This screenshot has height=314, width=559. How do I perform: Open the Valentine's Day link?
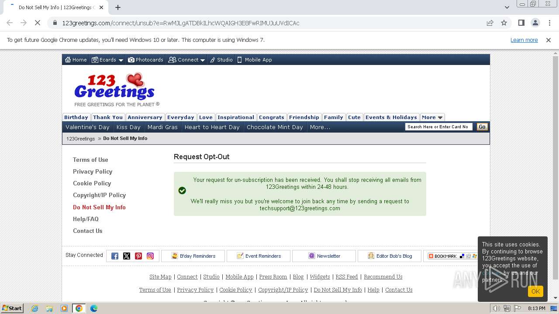pyautogui.click(x=87, y=127)
